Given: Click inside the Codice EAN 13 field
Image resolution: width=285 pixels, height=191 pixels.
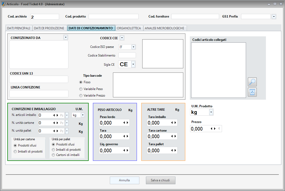Looking at the screenshot, I should (39, 79).
